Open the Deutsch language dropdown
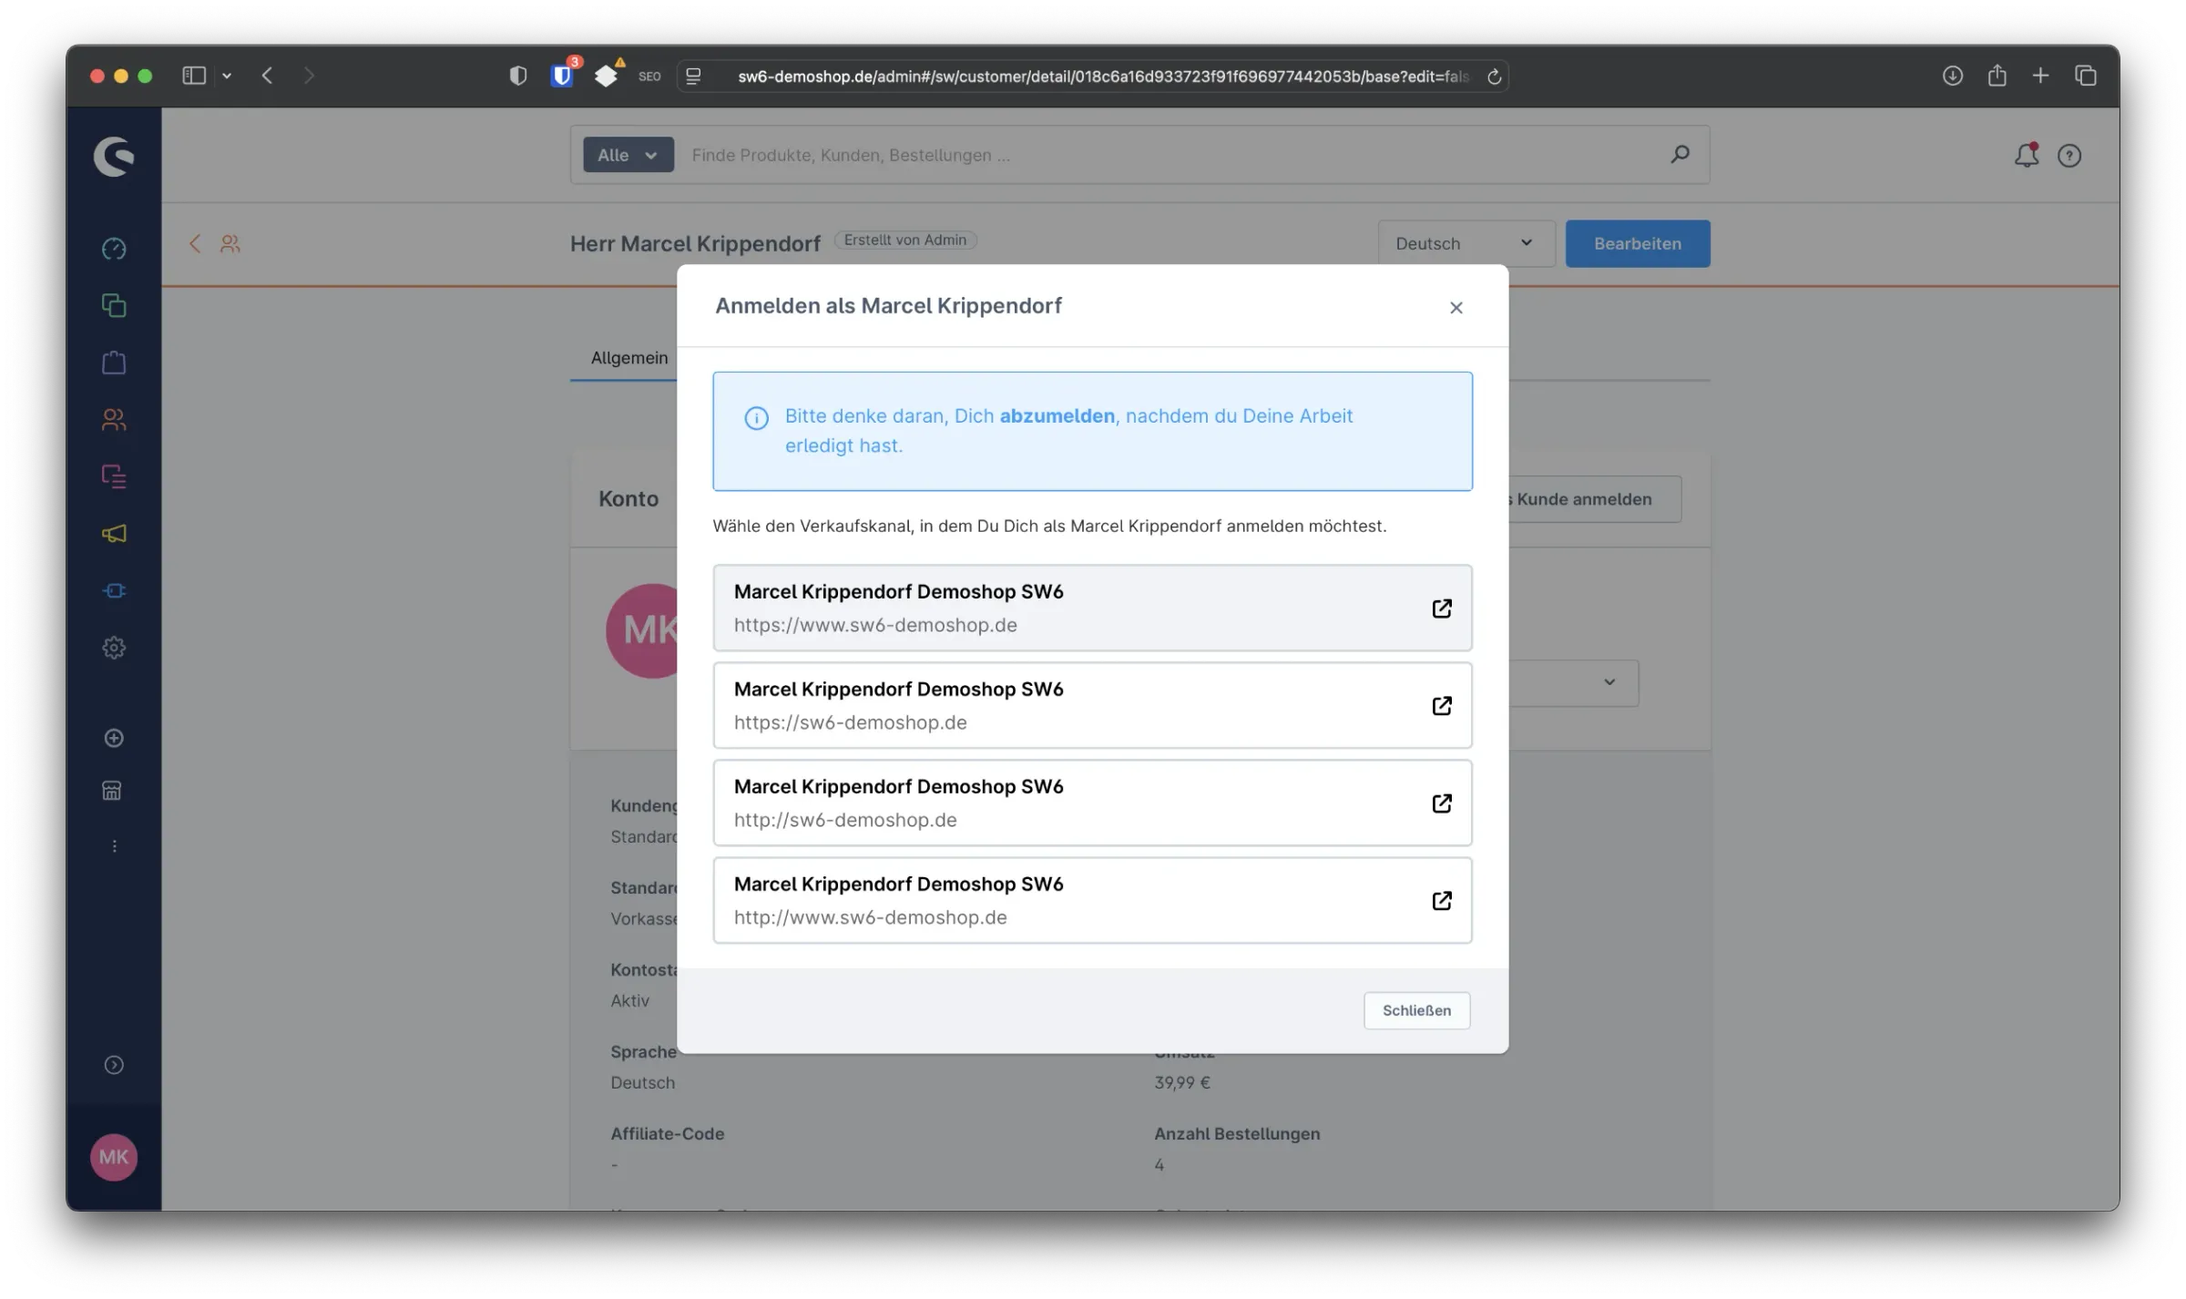This screenshot has width=2186, height=1299. 1465,243
